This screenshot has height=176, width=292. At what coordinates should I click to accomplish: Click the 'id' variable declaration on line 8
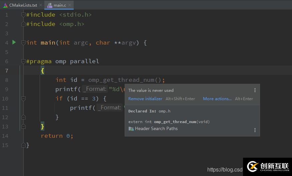tap(74, 80)
